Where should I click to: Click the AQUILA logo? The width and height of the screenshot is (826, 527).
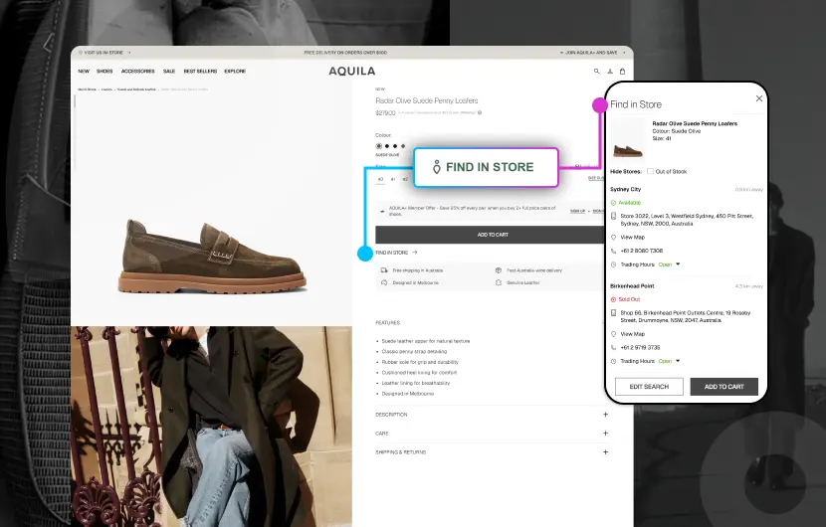pos(352,71)
